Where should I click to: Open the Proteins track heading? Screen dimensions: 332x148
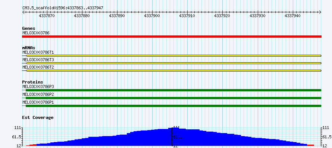32,82
